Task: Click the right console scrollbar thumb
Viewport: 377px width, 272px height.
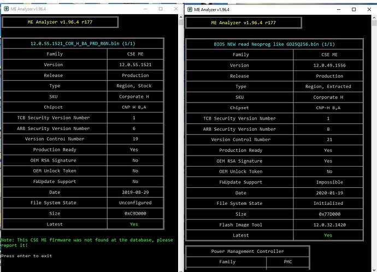Action: tap(374, 23)
